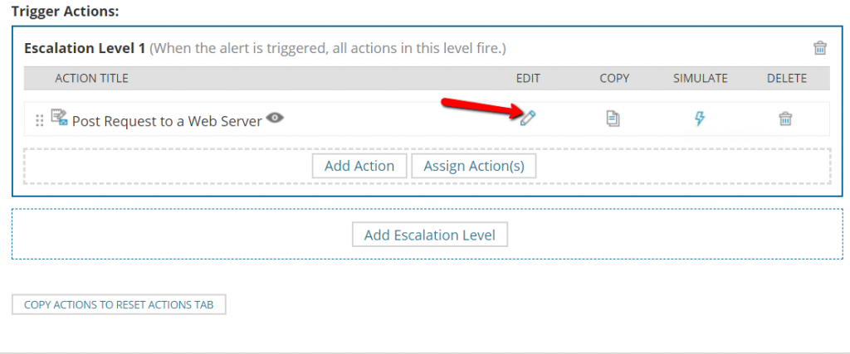The width and height of the screenshot is (850, 354).
Task: Click the ACTION TITLE column header
Action: (91, 79)
